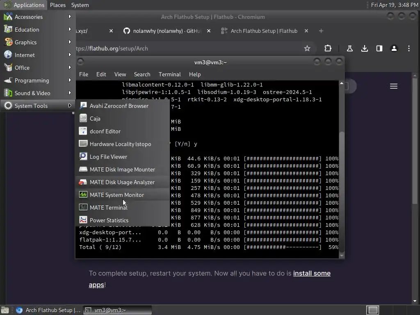The image size is (420, 315).
Task: Launch MATE Terminal from menu
Action: coord(123,208)
